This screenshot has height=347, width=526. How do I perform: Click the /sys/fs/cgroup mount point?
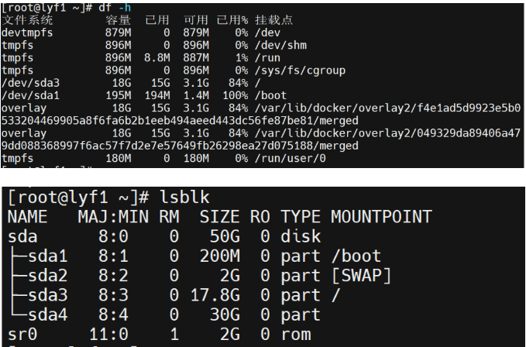pyautogui.click(x=300, y=70)
